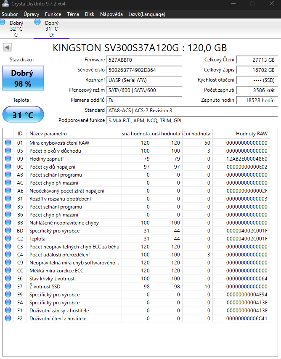Click the Název parametru column header

[x=74, y=134]
